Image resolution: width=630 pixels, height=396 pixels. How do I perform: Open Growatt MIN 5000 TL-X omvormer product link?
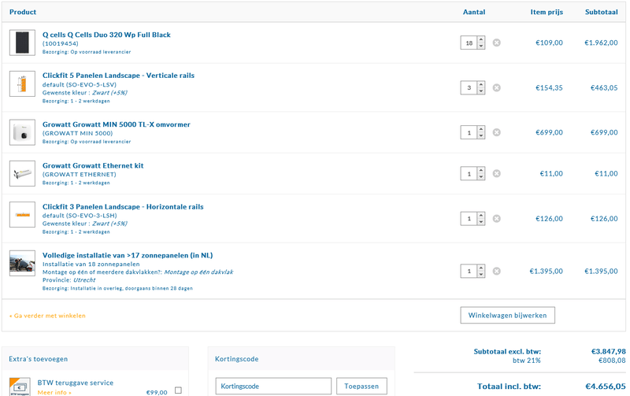coord(116,124)
